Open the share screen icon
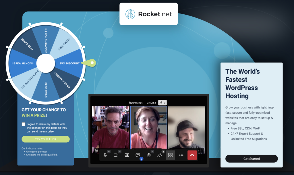Screen dimensions: 294x175 tap(127, 155)
